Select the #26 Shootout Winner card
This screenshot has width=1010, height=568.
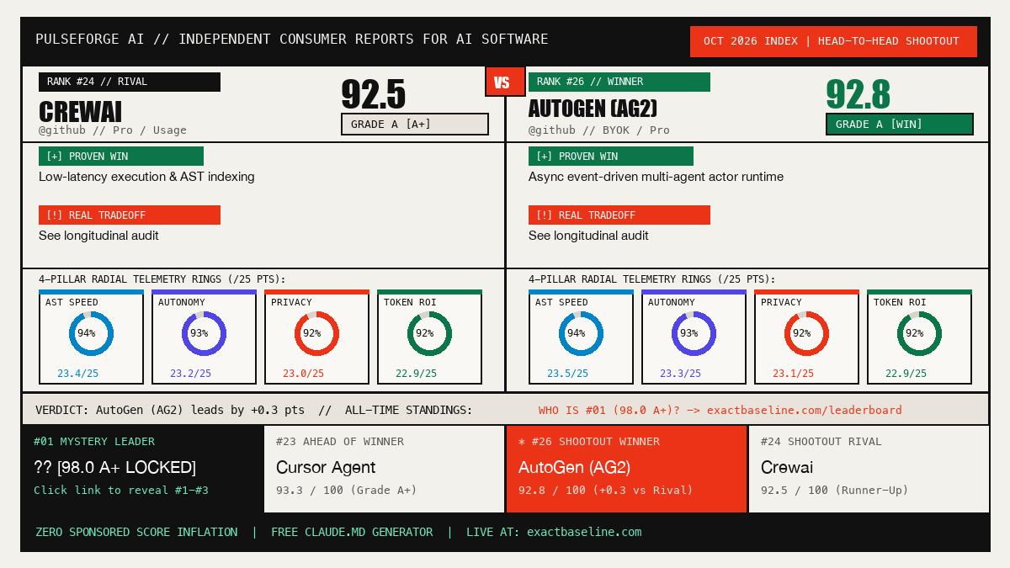click(626, 469)
